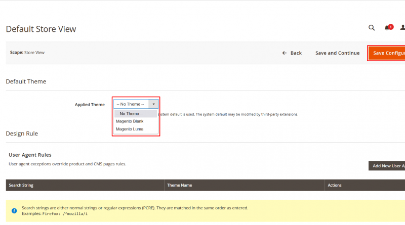This screenshot has height=225, width=405.
Task: Click Save and Continue
Action: pyautogui.click(x=337, y=53)
